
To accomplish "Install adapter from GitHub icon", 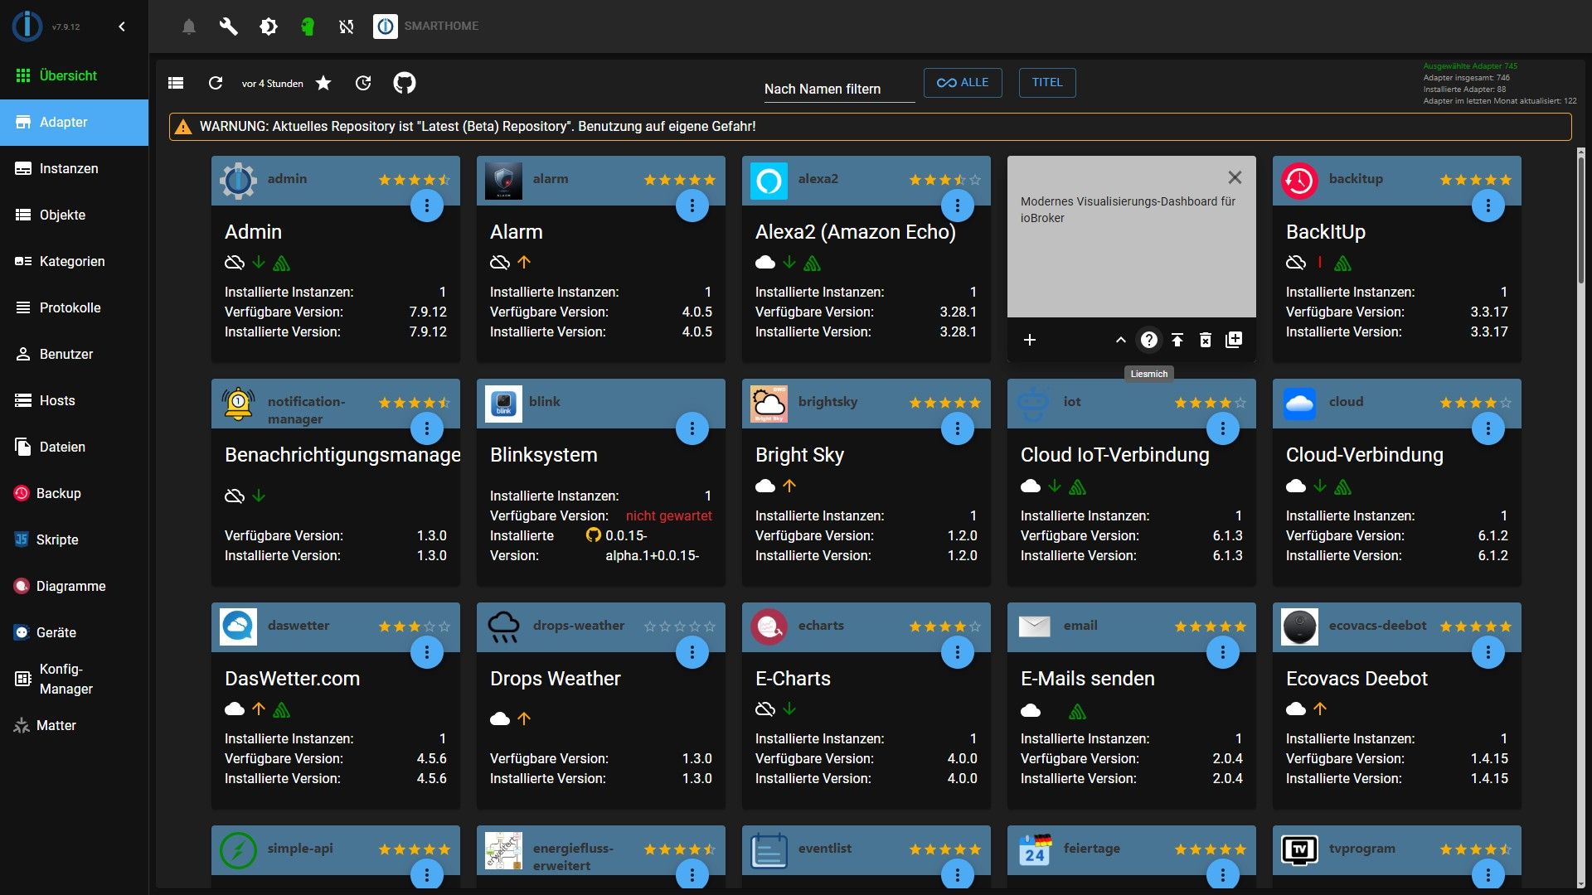I will (405, 83).
